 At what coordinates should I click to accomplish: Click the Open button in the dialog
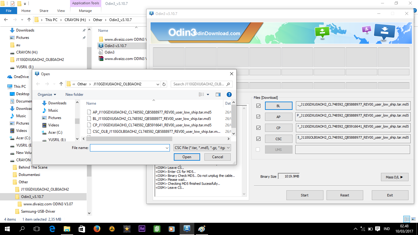click(x=187, y=157)
